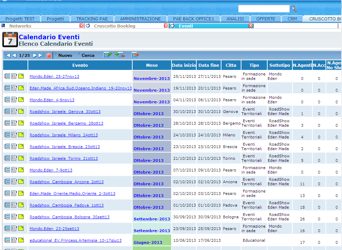The image size is (342, 250).
Task: Open the Roadshow_Israele_Milano_24ott13 link
Action: (64, 135)
